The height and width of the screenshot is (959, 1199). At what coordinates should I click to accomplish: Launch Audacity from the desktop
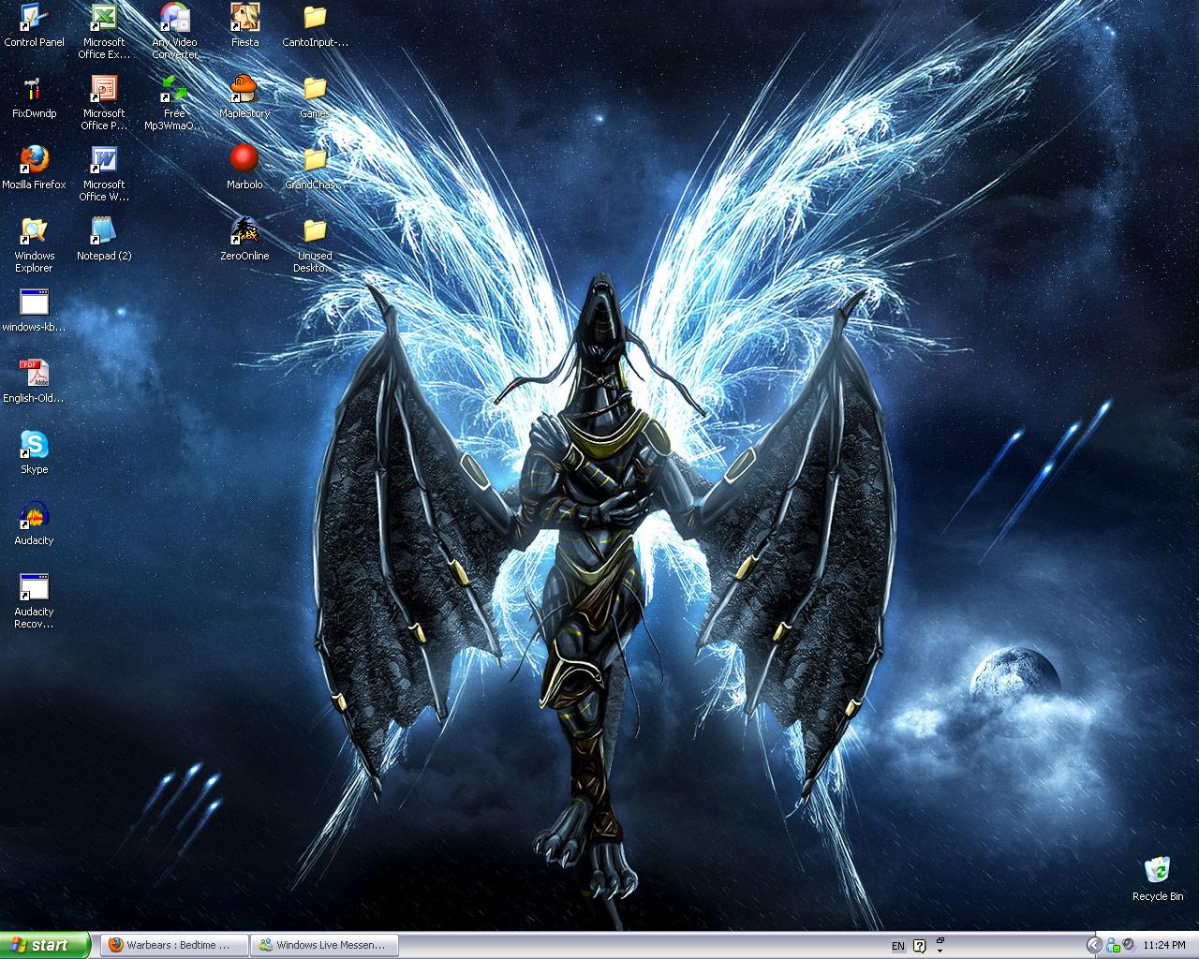pyautogui.click(x=34, y=524)
